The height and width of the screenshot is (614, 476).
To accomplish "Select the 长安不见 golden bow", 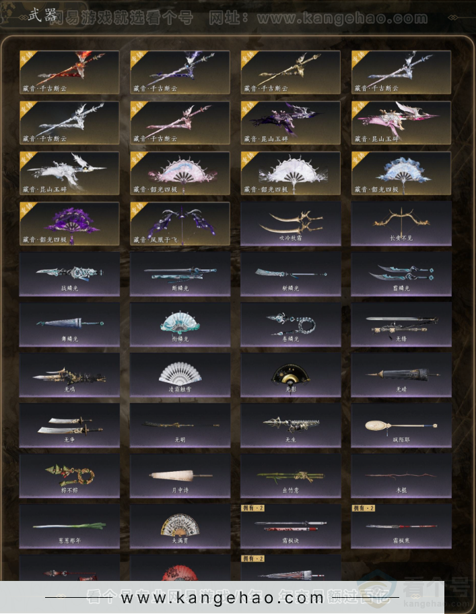I will tap(401, 224).
